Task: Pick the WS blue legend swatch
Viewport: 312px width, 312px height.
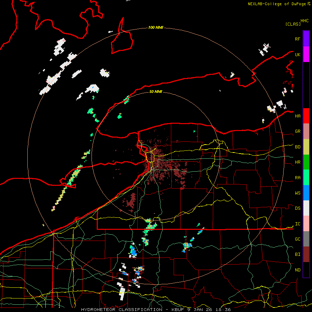Action: pyautogui.click(x=306, y=193)
